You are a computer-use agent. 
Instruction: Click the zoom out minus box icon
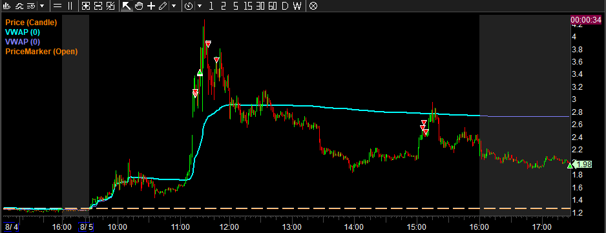(x=98, y=6)
